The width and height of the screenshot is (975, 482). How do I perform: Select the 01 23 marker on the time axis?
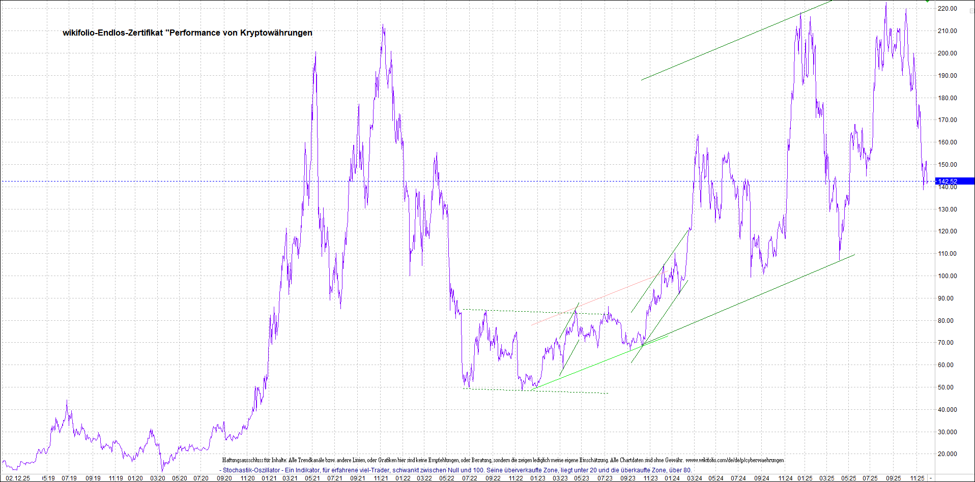[538, 478]
